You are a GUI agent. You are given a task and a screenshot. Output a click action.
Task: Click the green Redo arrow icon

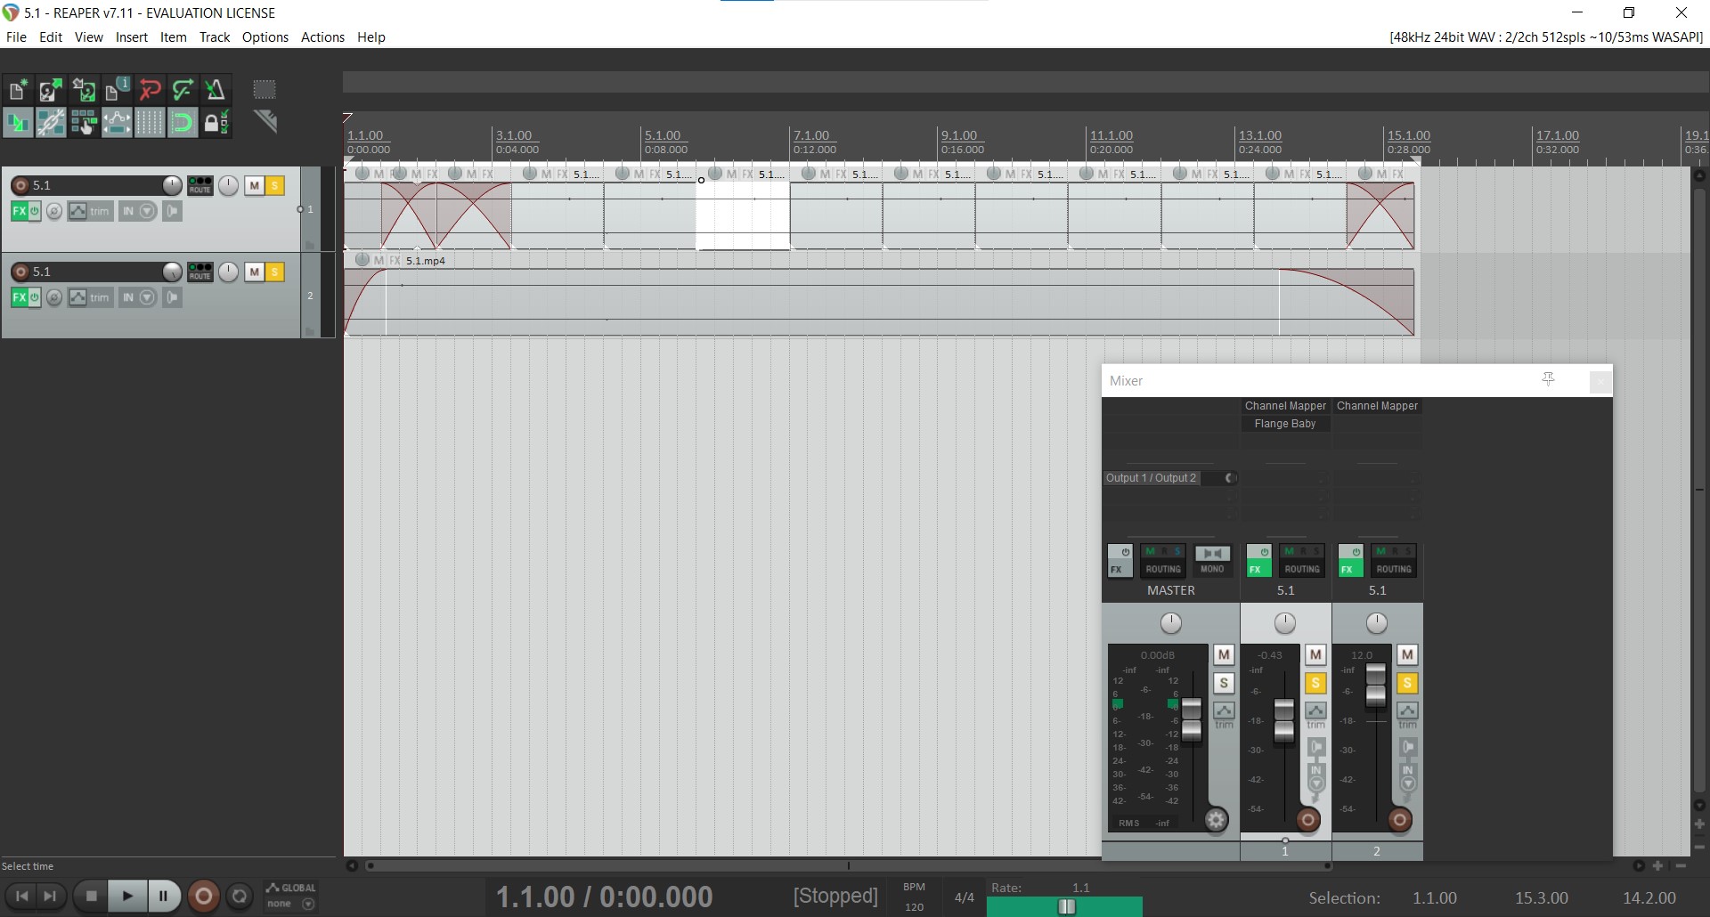(x=183, y=90)
